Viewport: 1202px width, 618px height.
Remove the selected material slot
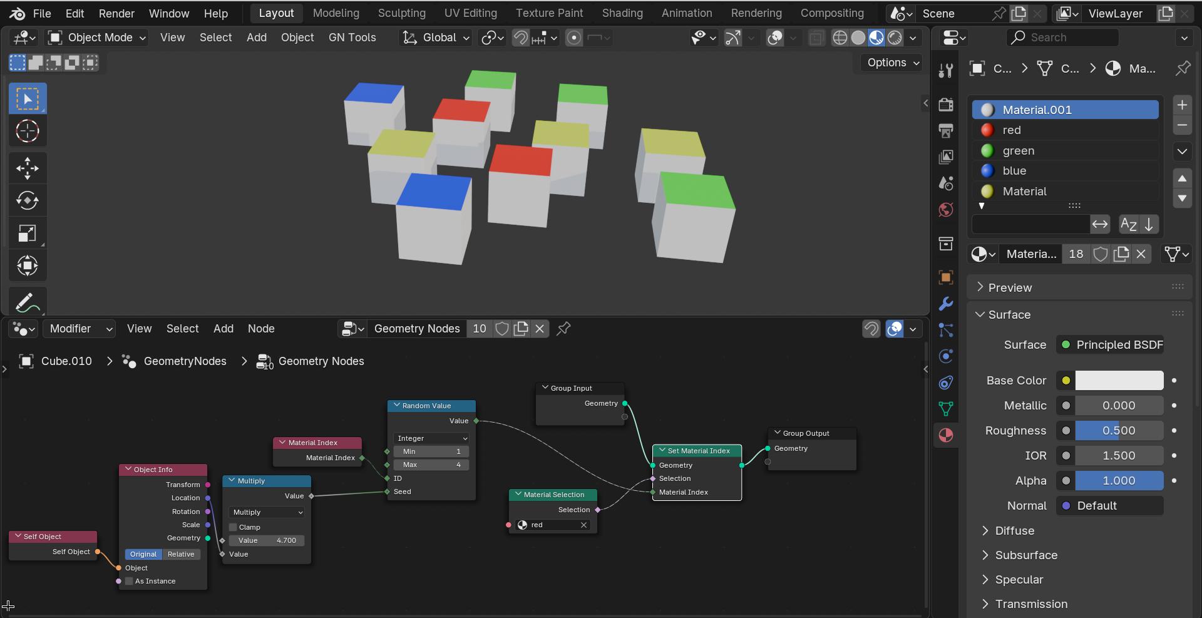(x=1182, y=125)
